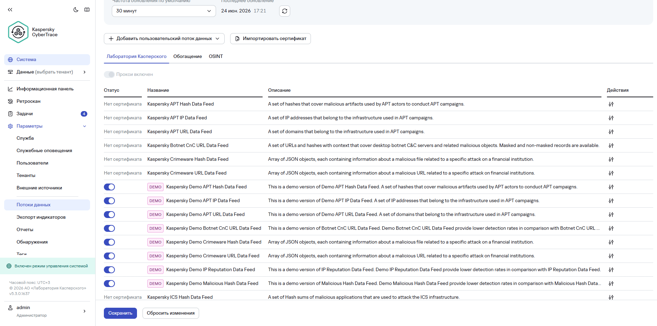657x326 pixels.
Task: Open settings icon for Kaspersky Demo Malicious Hash Data Feed
Action: 611,284
